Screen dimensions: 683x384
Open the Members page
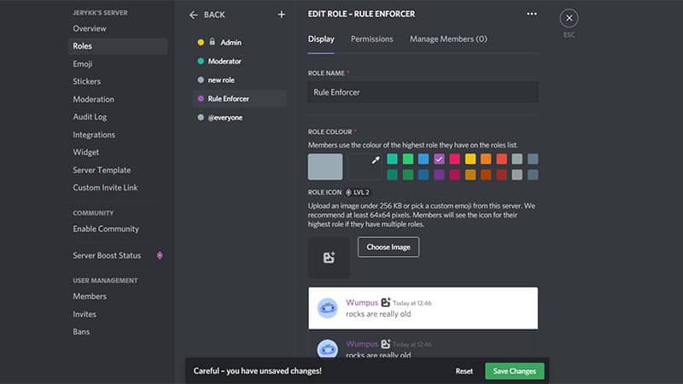click(x=118, y=296)
